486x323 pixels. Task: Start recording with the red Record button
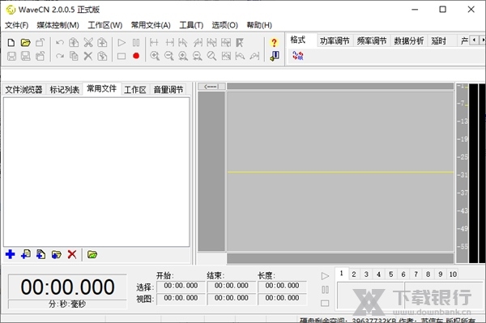(x=136, y=56)
